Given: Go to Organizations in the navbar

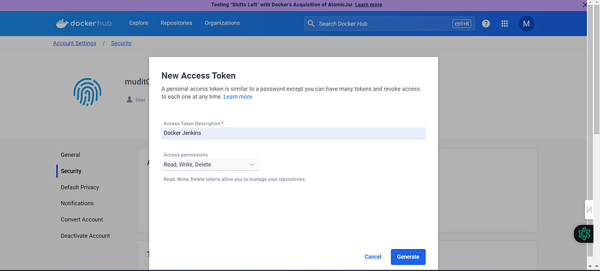Looking at the screenshot, I should point(222,23).
